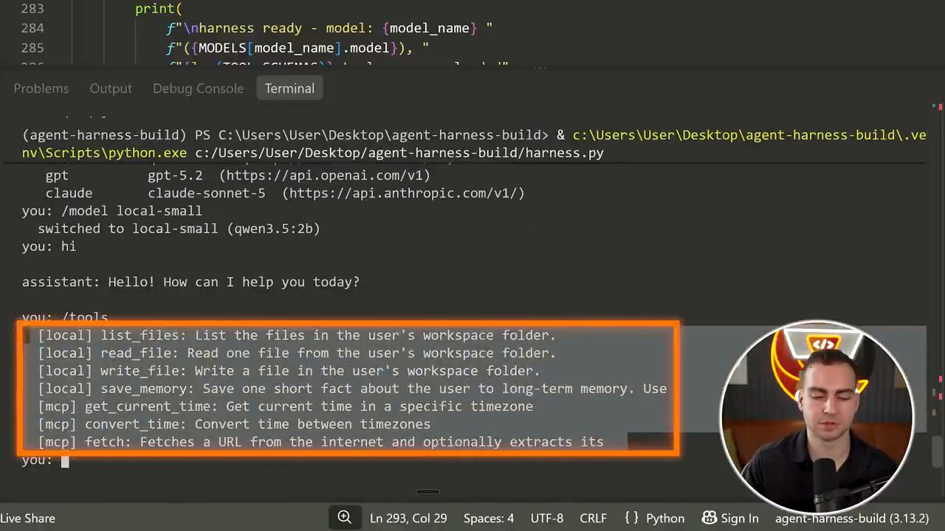Open the Output panel tab

(111, 88)
